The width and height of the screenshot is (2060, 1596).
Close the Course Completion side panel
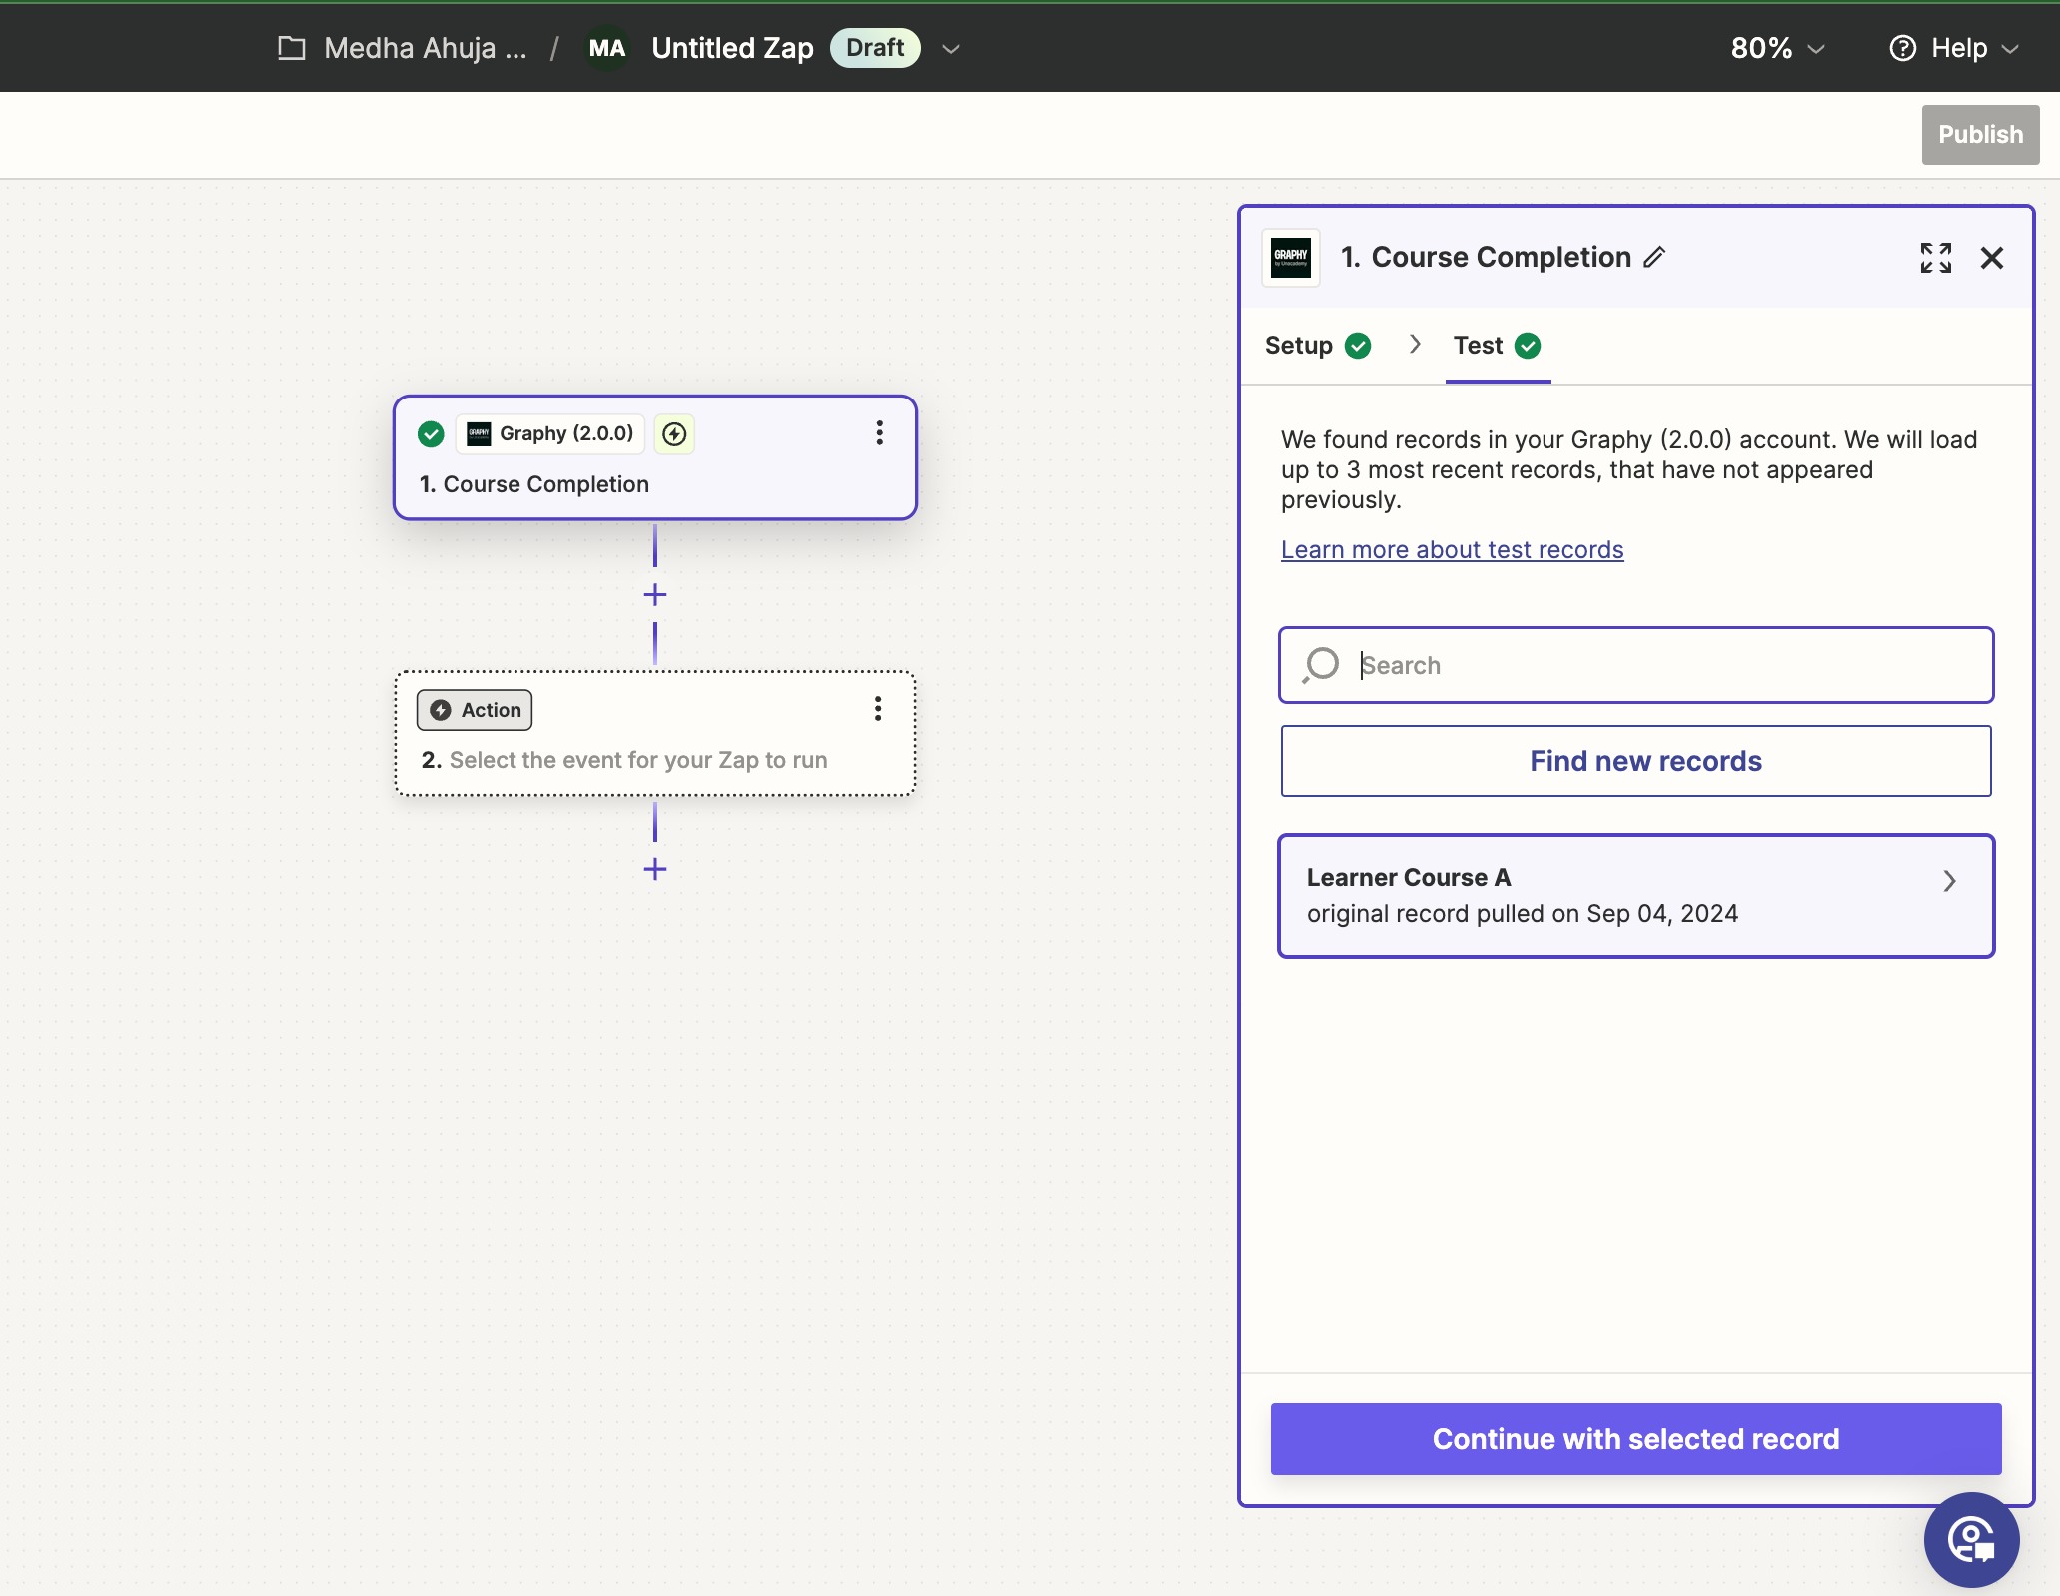coord(1991,258)
